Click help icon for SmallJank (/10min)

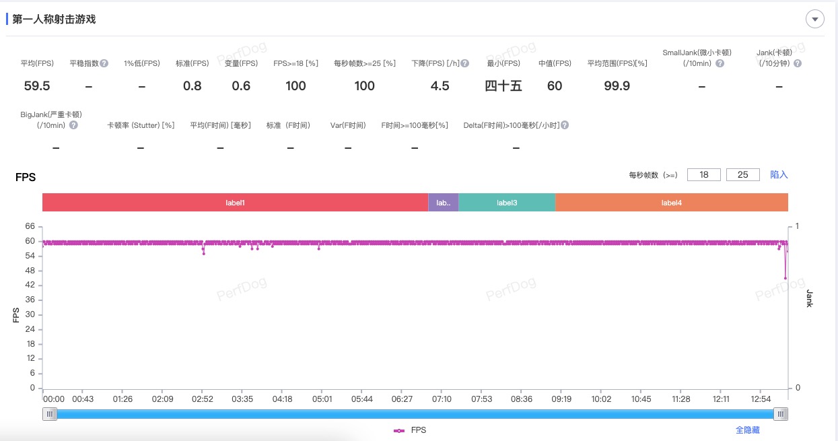point(720,63)
